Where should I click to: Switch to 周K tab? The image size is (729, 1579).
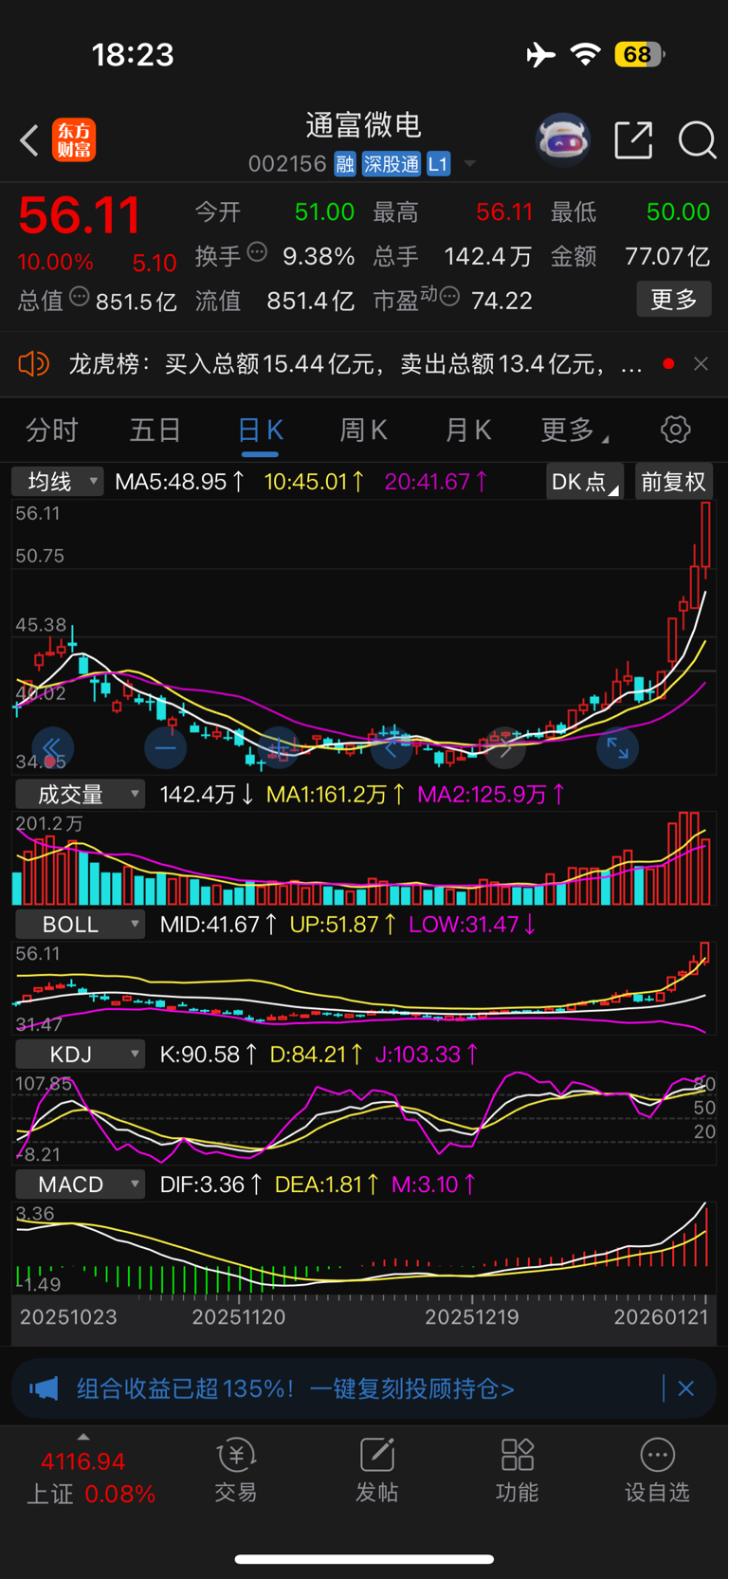(x=364, y=430)
